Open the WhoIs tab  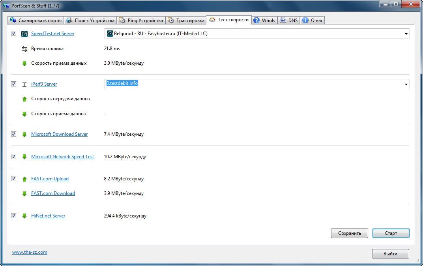tap(264, 20)
